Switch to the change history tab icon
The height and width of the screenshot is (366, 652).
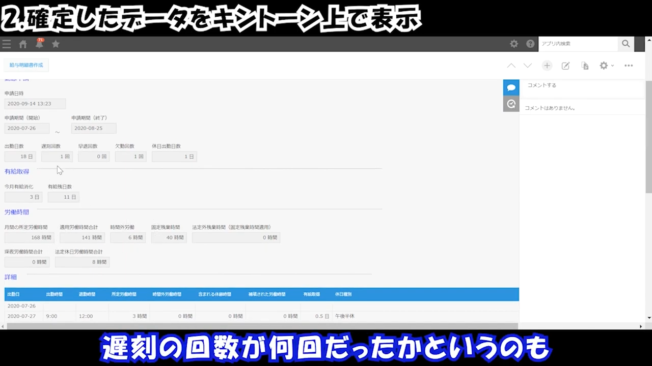pyautogui.click(x=511, y=104)
